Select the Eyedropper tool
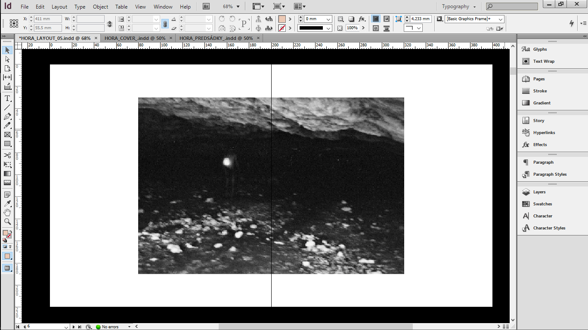 (x=7, y=203)
